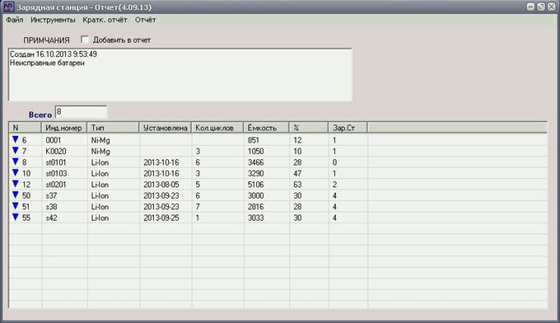Open the Отчёт menu
The height and width of the screenshot is (323, 560).
point(146,20)
